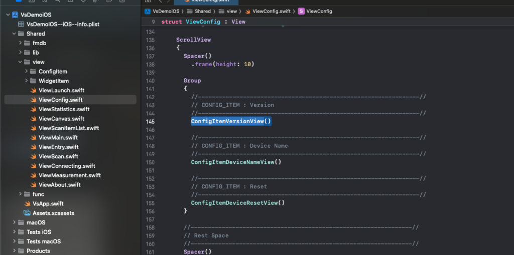Open ViewMeasurement.swift in the navigator
The height and width of the screenshot is (255, 514).
pyautogui.click(x=69, y=175)
